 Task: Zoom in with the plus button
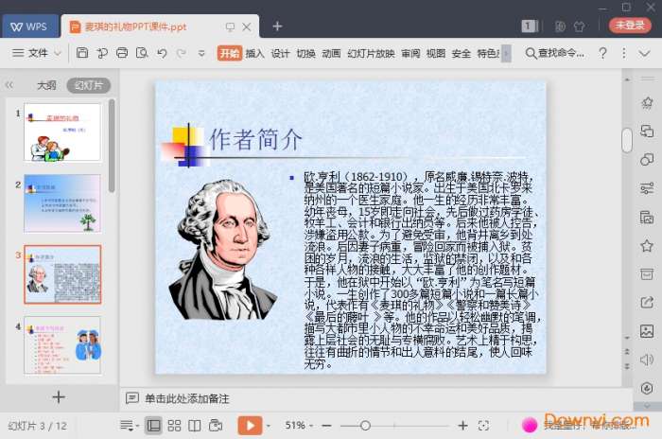462,426
